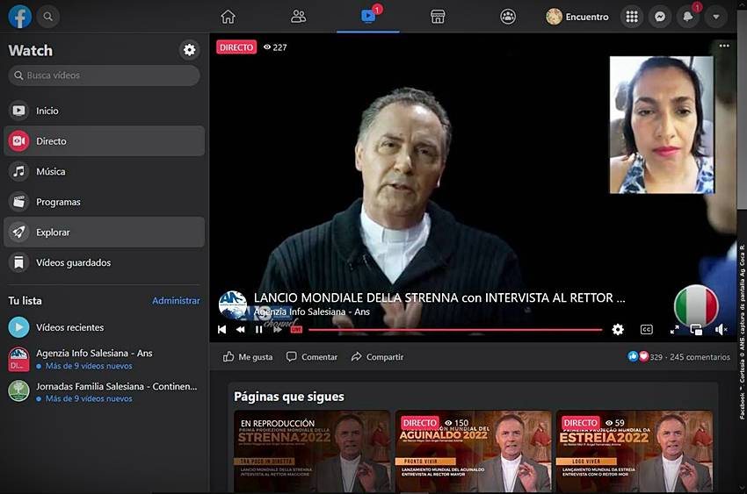
Task: Open the video three-dot options menu
Action: point(724,46)
